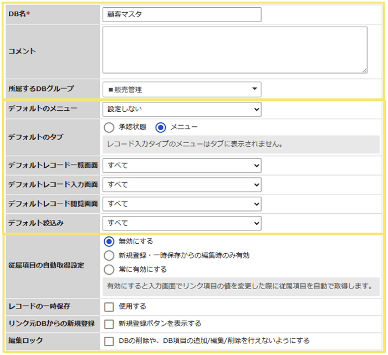Open the デフォルト絞込み dropdown

point(182,223)
